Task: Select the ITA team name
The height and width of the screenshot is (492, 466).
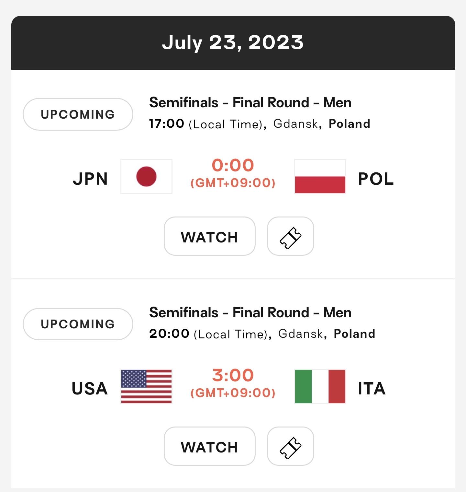Action: tap(372, 389)
